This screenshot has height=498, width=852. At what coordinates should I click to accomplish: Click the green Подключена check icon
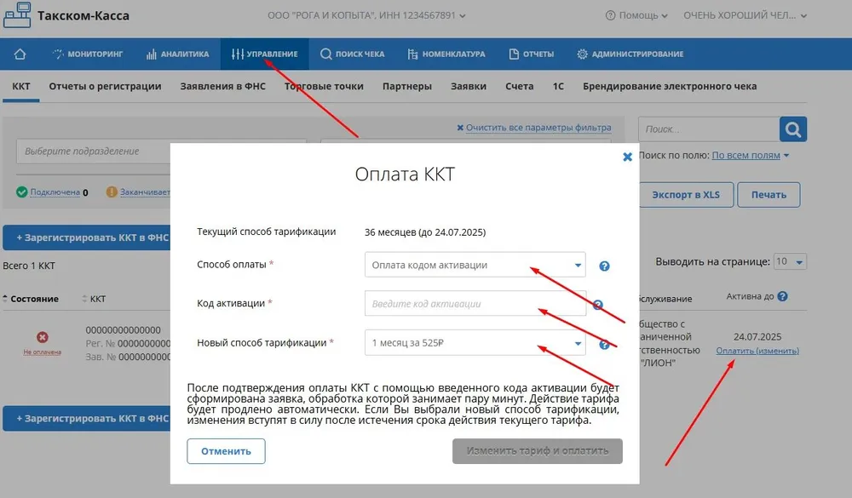[22, 192]
